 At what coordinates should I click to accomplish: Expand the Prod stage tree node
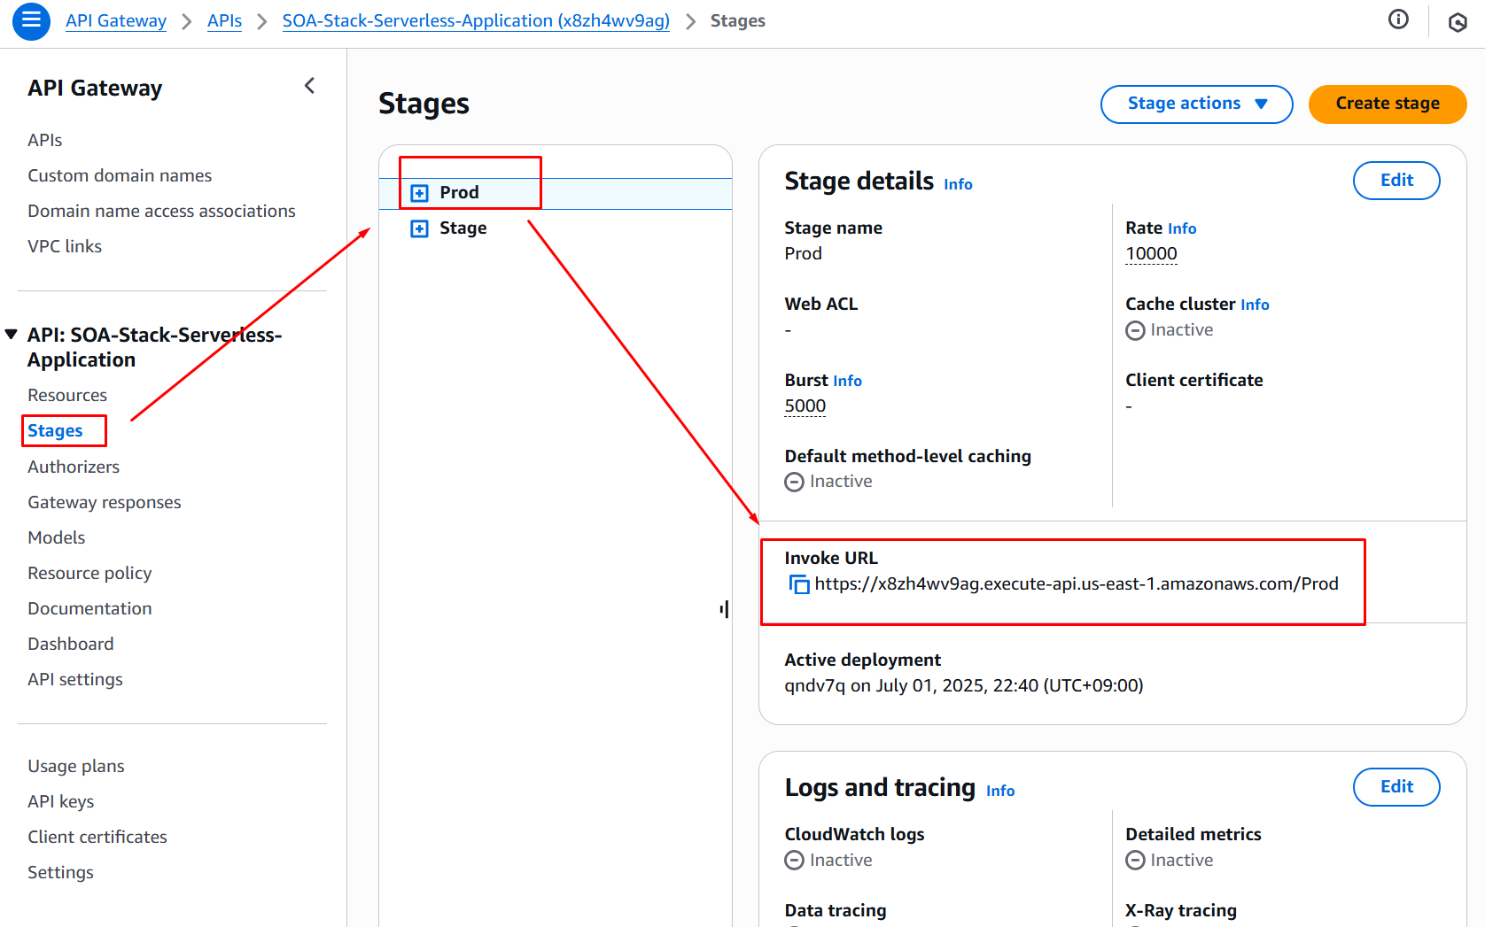coord(420,193)
